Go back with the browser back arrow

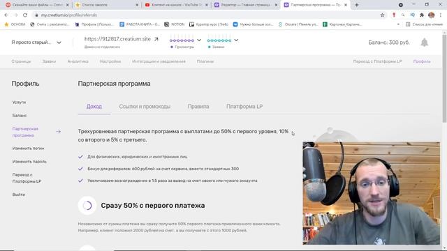click(x=6, y=15)
